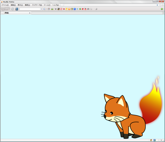165x142 pixels.
Task: Open the YouTube bookmark icon
Action: 85,9
